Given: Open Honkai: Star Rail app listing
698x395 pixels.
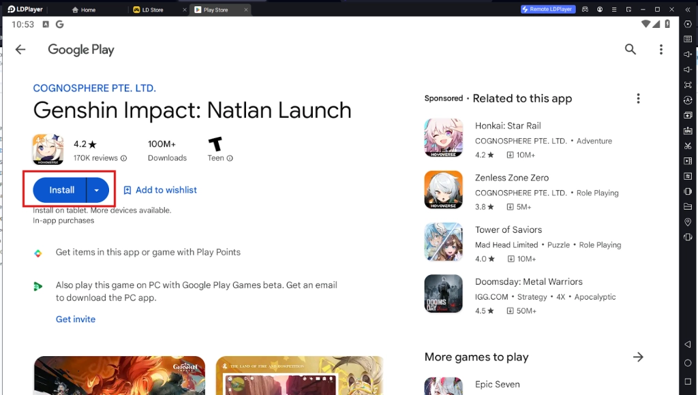Looking at the screenshot, I should (x=533, y=138).
